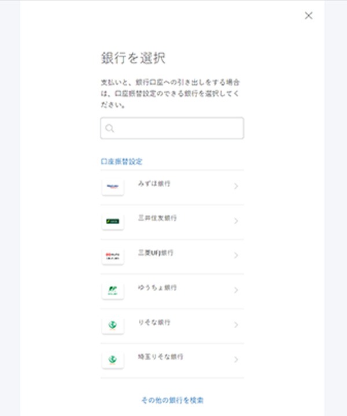The width and height of the screenshot is (347, 416).
Task: Click the Resona Bank (りそな銀行) logo
Action: pyautogui.click(x=113, y=325)
